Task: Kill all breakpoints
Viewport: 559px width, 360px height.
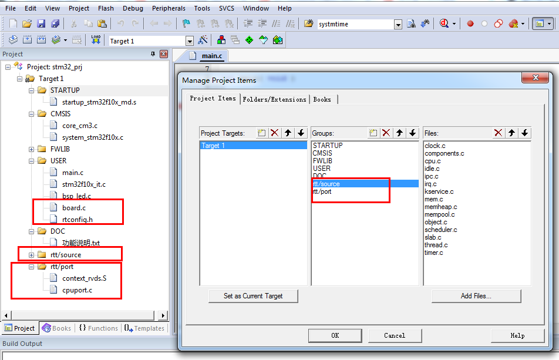Action: [513, 24]
